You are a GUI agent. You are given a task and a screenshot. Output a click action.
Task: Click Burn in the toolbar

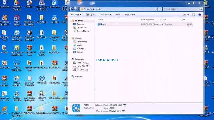pos(118,15)
